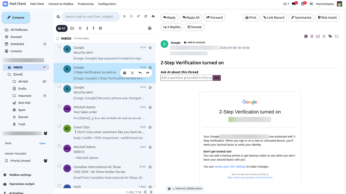346x194 pixels.
Task: Expand Internal collaboration section
Action: [185, 189]
